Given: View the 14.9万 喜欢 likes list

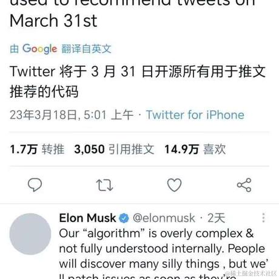Looking at the screenshot, I should point(195,149).
